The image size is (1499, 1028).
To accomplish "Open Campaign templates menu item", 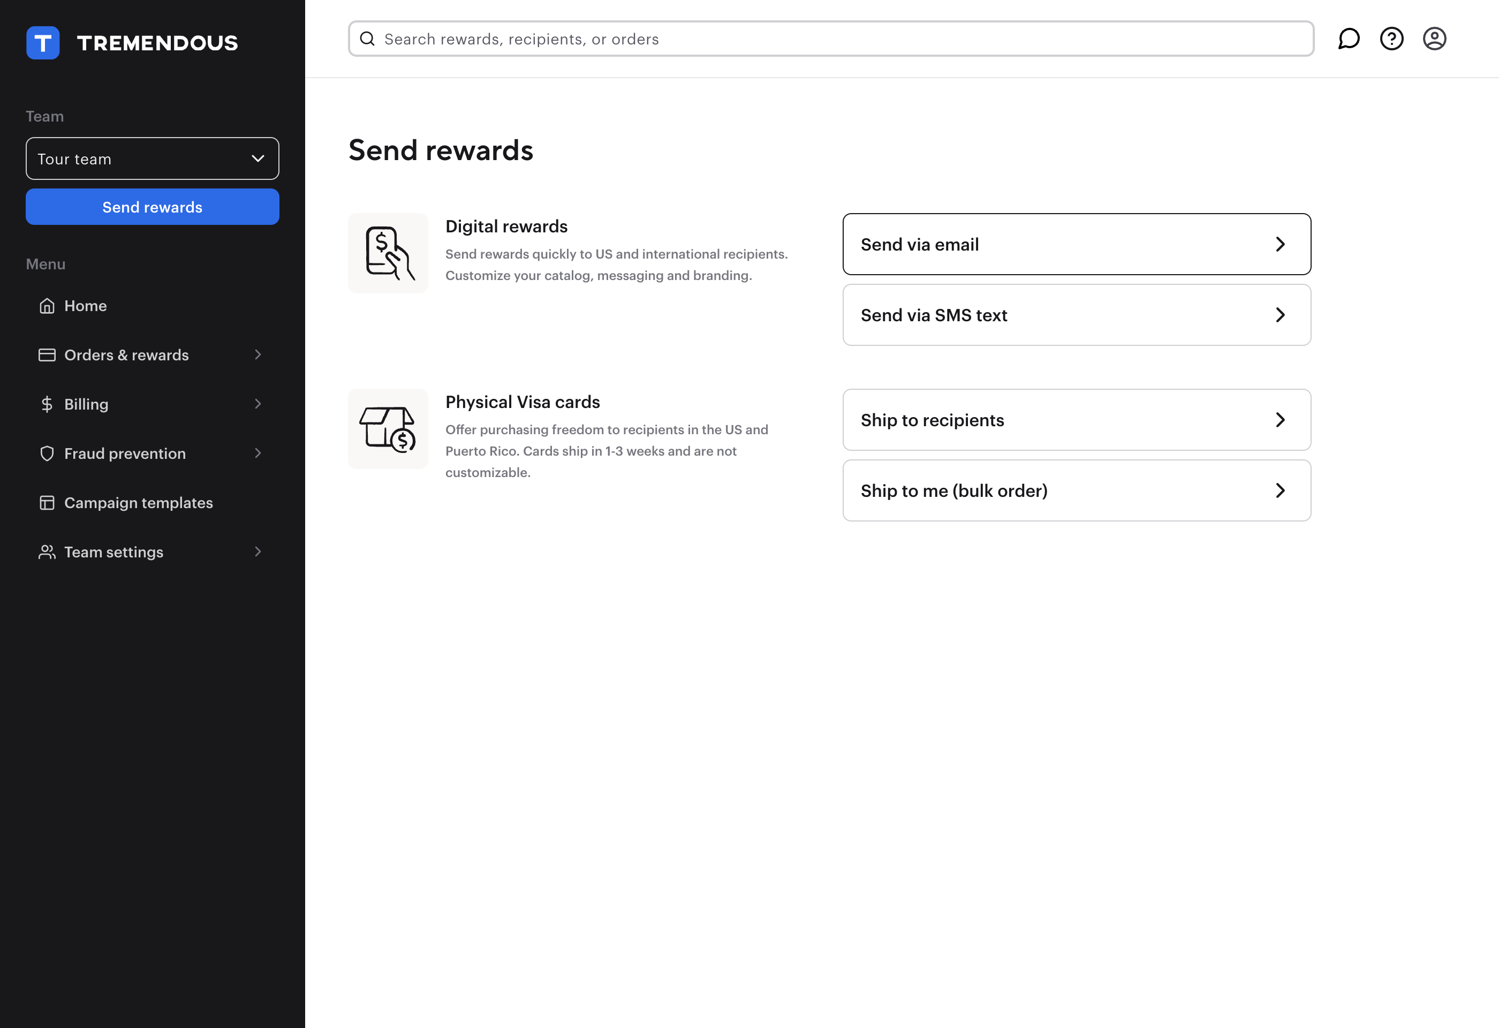I will [152, 502].
